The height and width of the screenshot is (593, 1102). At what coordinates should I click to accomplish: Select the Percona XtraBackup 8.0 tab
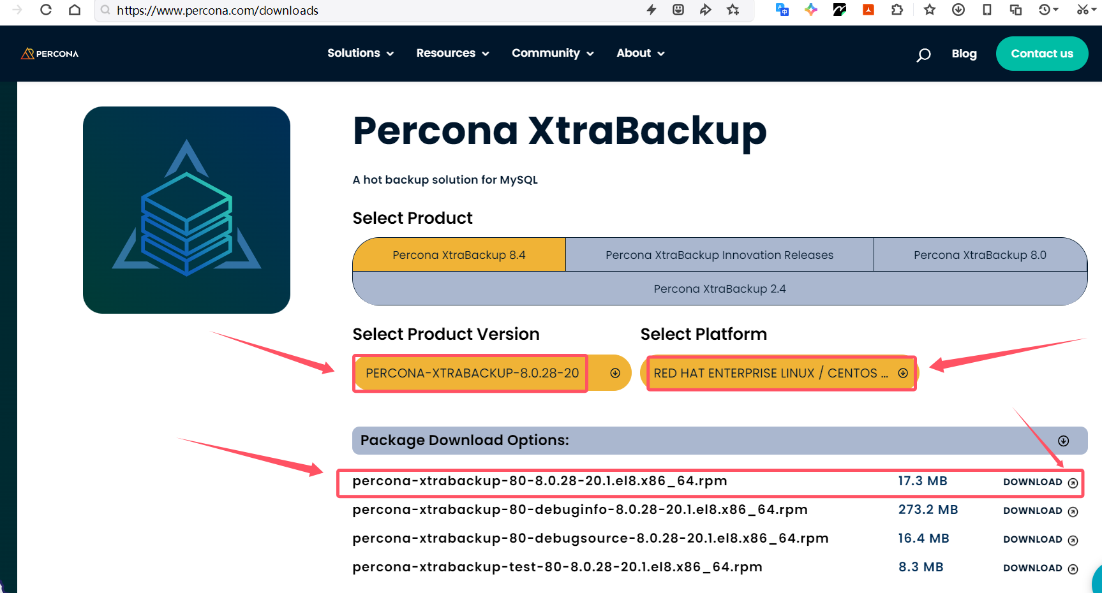980,255
